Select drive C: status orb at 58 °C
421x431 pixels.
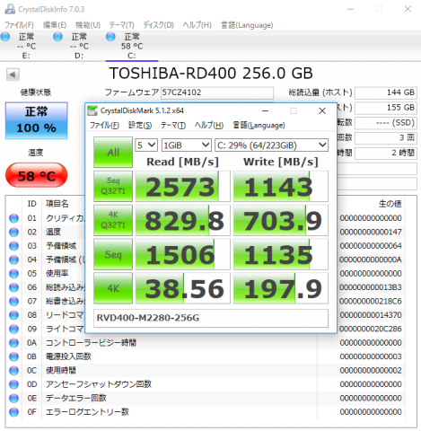110,37
